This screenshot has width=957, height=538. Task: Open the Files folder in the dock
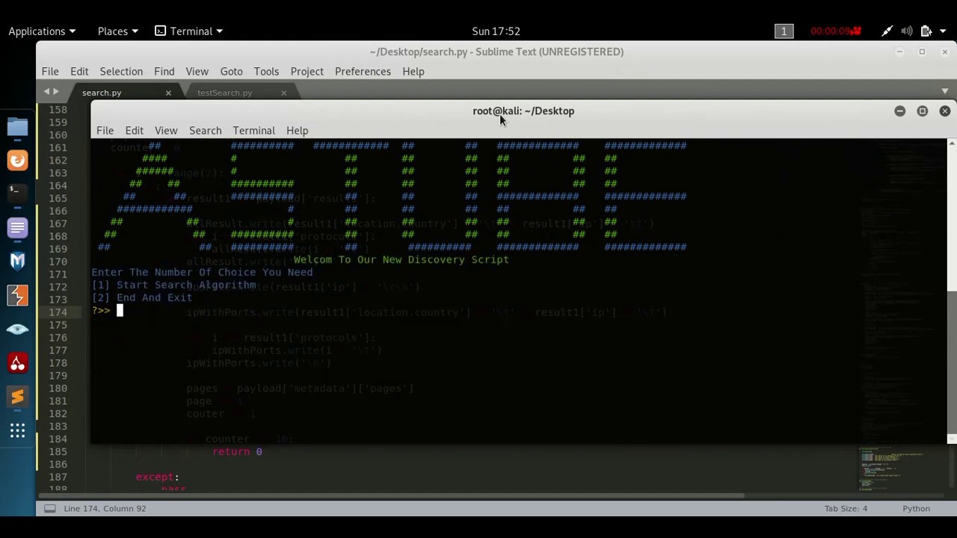[x=17, y=127]
